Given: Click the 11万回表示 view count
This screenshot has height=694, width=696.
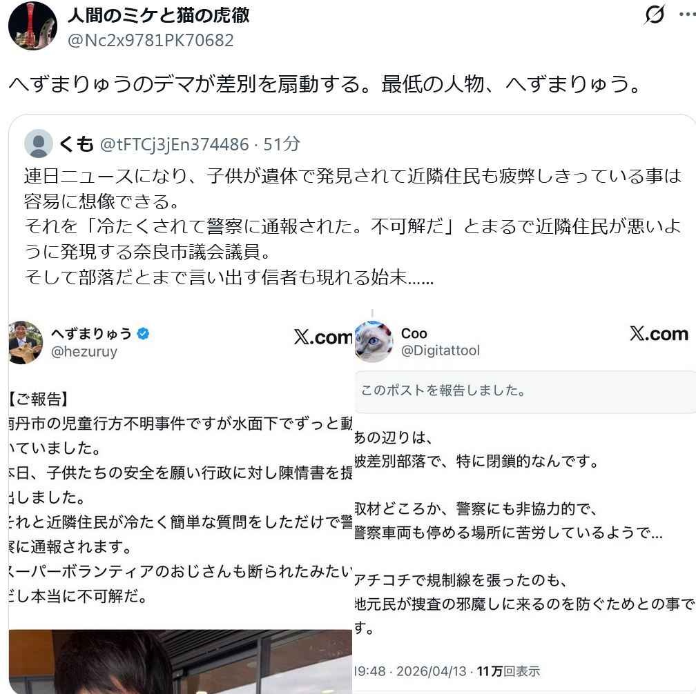Looking at the screenshot, I should coord(508,671).
